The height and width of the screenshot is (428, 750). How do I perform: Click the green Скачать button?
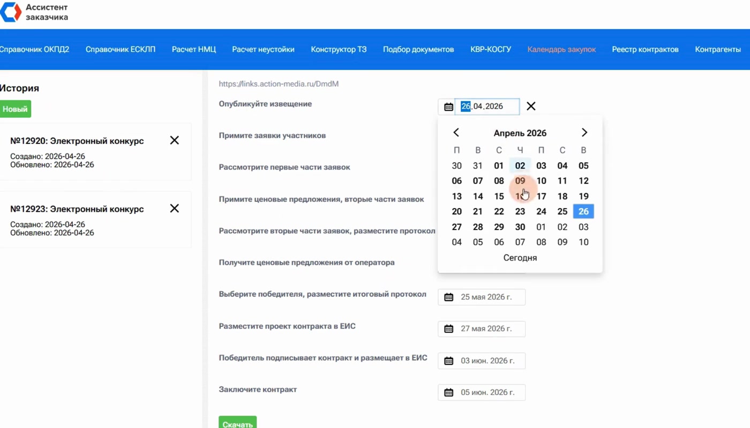tap(238, 423)
